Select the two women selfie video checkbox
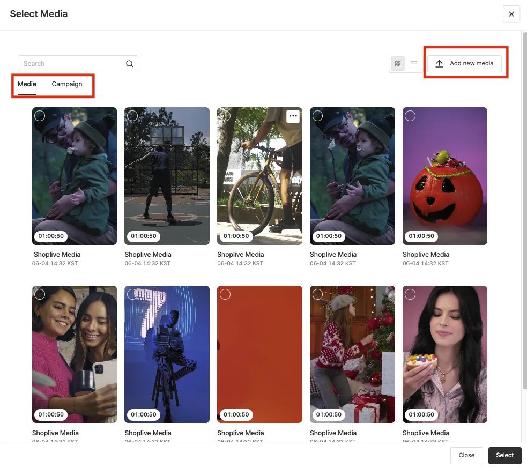Screen dimensions: 527x468 coord(40,294)
